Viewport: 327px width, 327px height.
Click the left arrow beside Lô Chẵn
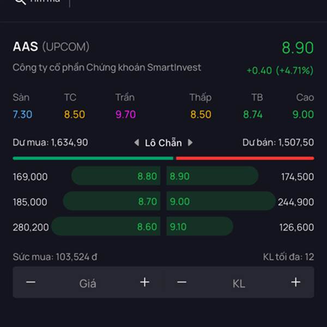[x=137, y=143]
